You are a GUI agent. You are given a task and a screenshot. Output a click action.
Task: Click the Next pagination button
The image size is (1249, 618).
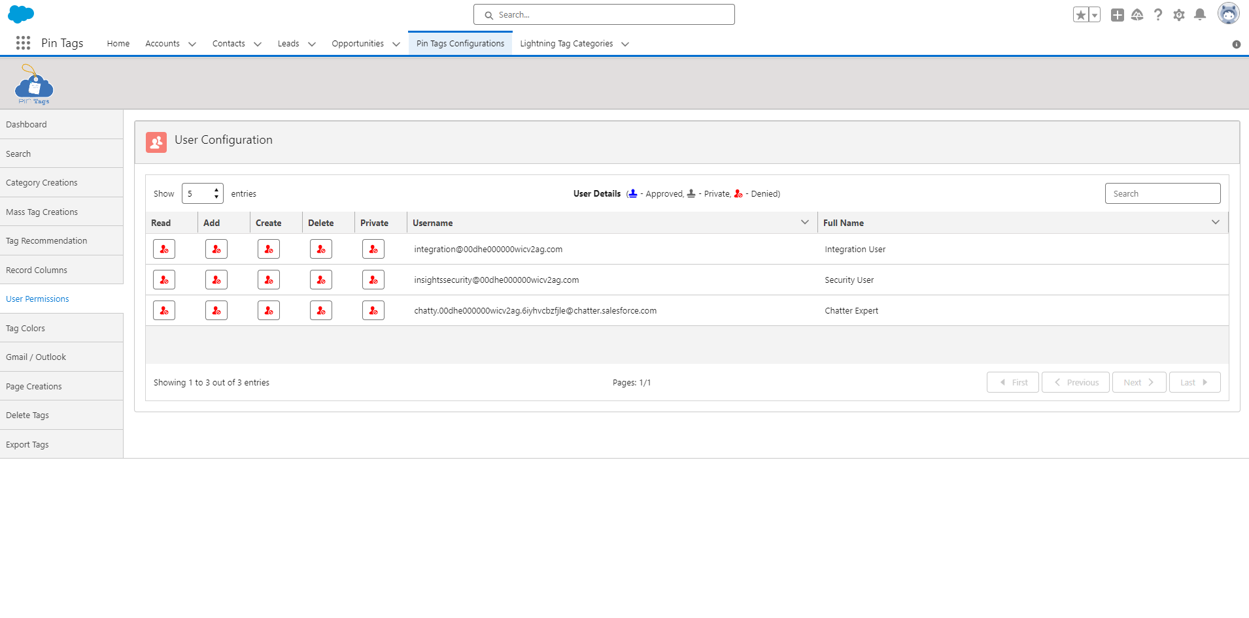1139,382
